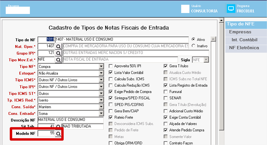The height and width of the screenshot is (145, 267).
Task: Expand the Cons. Entrada dropdown
Action: 101,113
